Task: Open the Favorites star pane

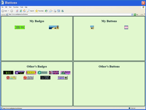Action: (x=39, y=11)
